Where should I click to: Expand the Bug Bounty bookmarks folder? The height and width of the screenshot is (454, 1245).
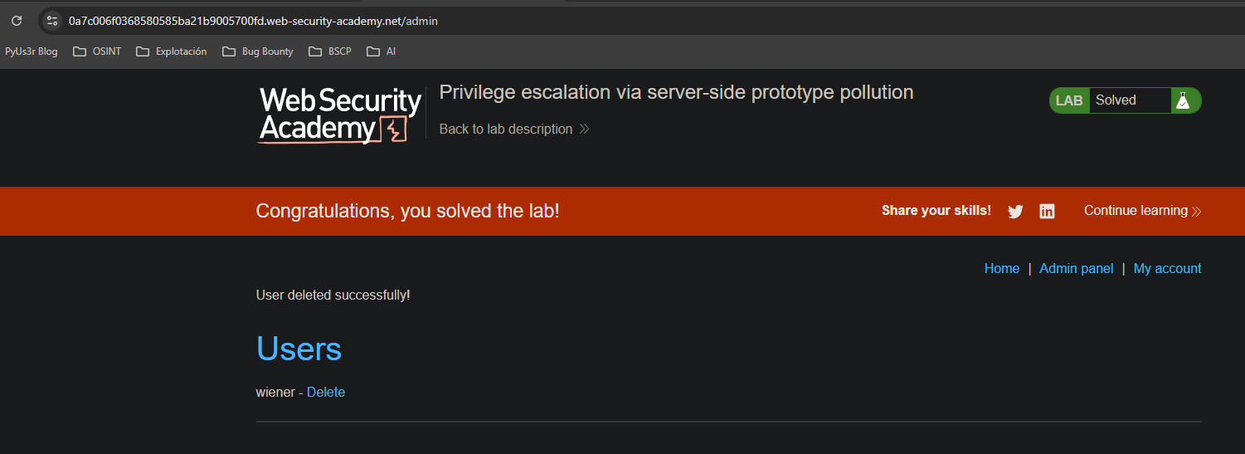[258, 51]
